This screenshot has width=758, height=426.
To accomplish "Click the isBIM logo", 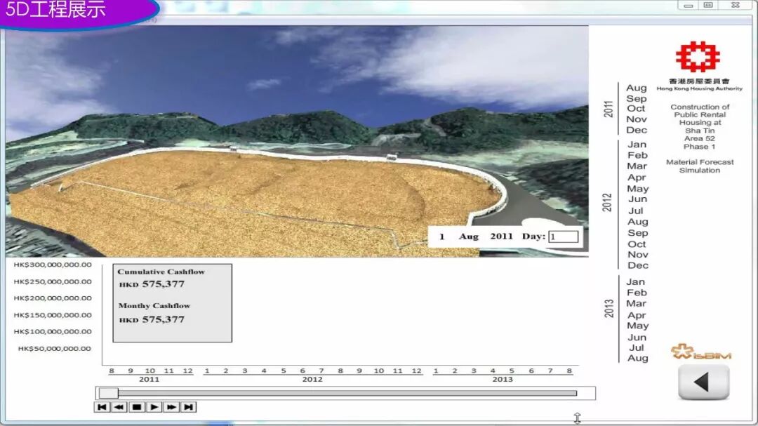I will (x=701, y=352).
